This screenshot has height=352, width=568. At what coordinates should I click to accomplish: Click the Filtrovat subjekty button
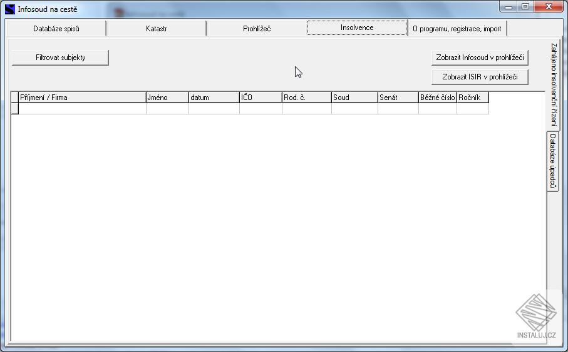[61, 58]
